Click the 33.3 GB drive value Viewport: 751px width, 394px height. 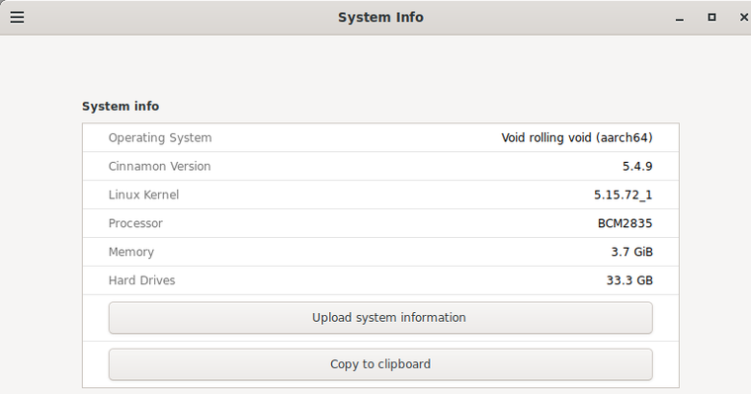tap(629, 280)
